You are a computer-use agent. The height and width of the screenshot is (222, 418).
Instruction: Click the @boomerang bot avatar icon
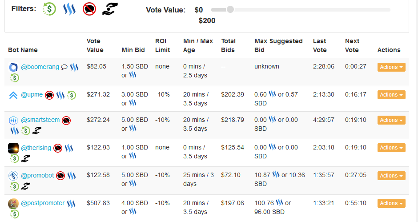click(13, 67)
